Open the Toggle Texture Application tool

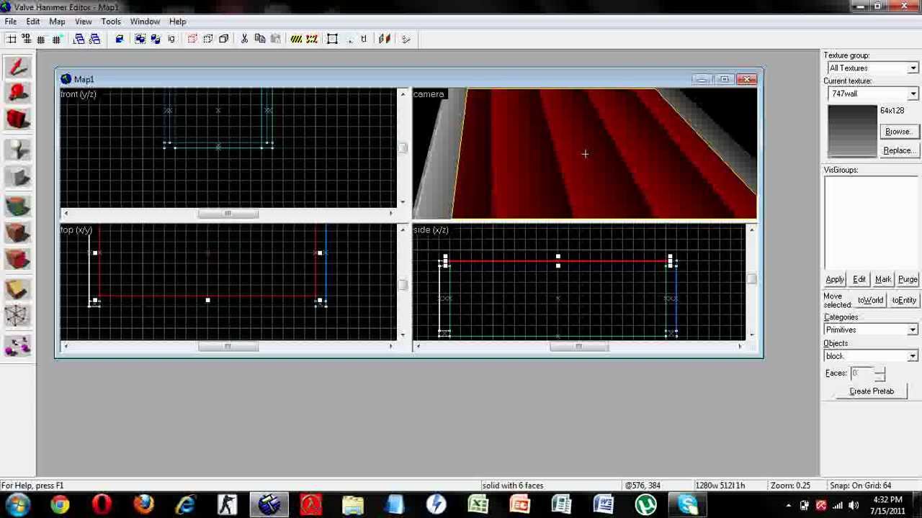click(x=17, y=206)
